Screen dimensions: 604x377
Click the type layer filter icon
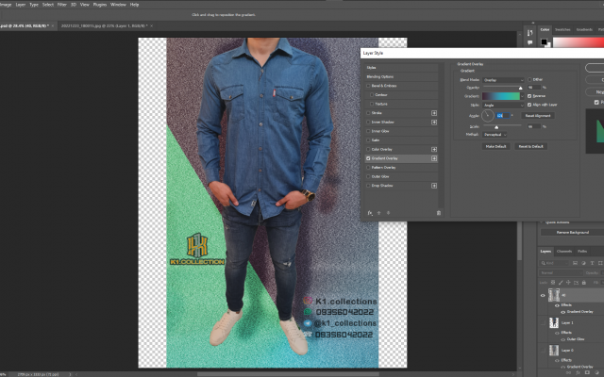592,263
